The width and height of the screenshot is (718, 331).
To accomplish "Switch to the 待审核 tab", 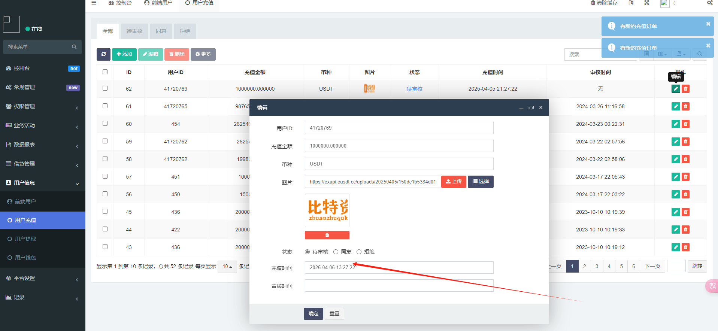I will click(134, 31).
